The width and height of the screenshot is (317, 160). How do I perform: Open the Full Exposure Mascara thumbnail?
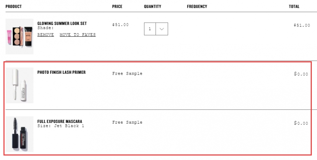20,134
